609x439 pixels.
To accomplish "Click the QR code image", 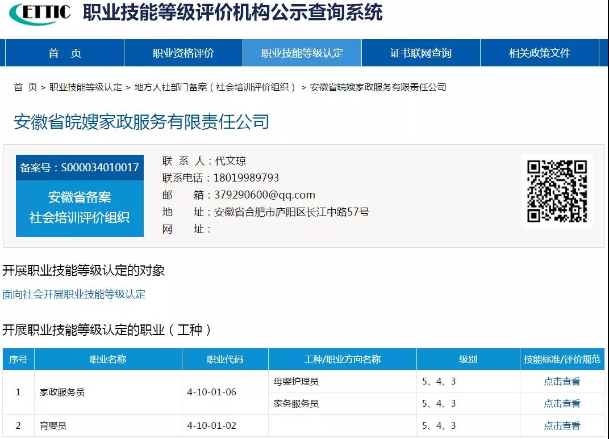I will click(x=556, y=191).
